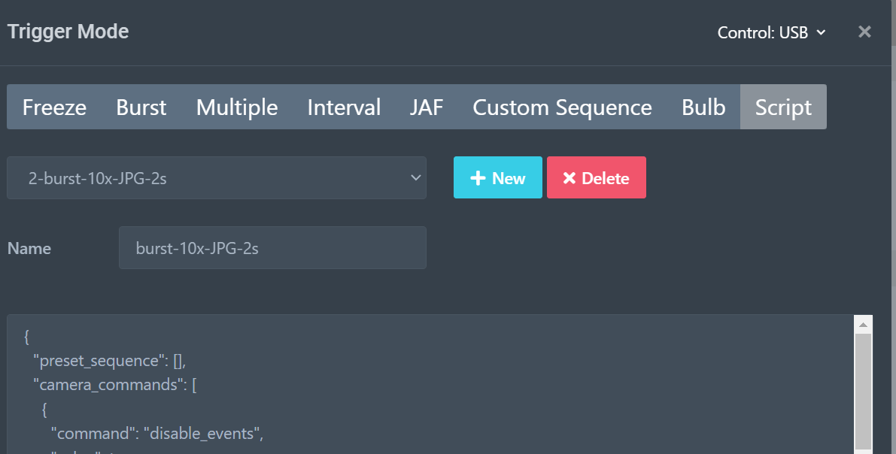The image size is (896, 454).
Task: Click the scrollbar up arrow in script editor
Action: point(863,324)
